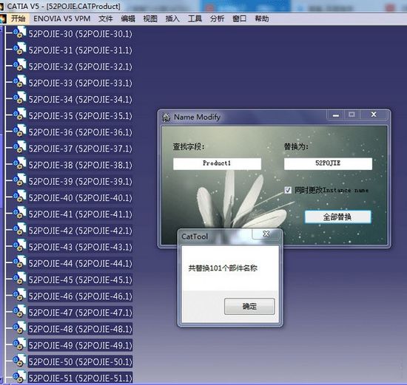Viewport: 407px width, 385px height.
Task: Click the 替换为 input containing 52POJIE
Action: (328, 163)
